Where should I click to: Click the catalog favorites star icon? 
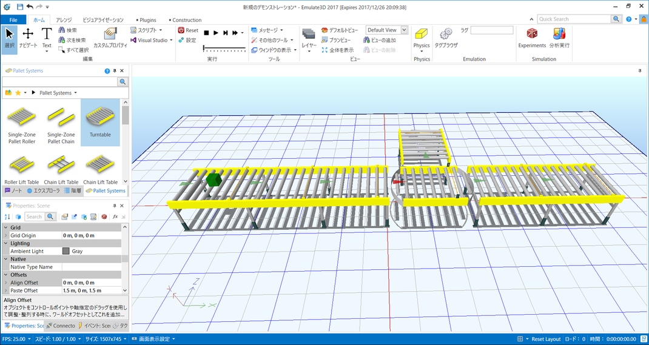18,93
